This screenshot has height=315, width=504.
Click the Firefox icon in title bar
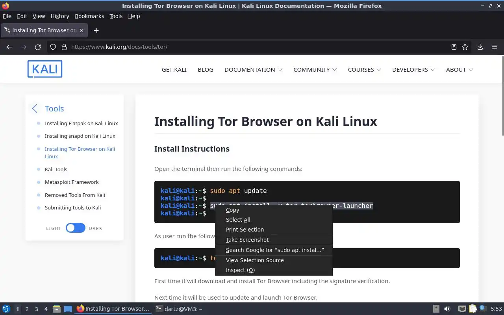coord(6,6)
